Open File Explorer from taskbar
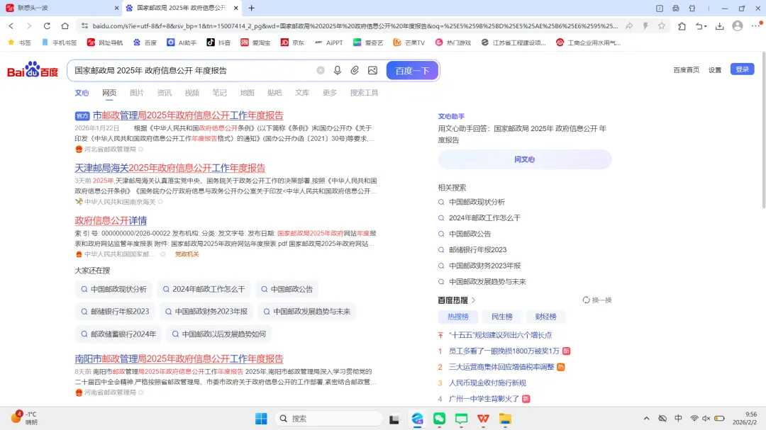The image size is (766, 430). coord(505,418)
